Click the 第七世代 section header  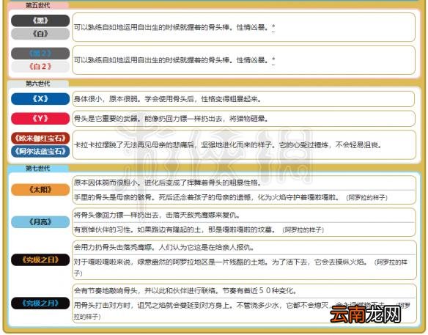[37, 168]
